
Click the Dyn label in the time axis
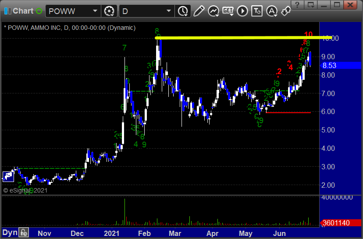click(x=10, y=232)
